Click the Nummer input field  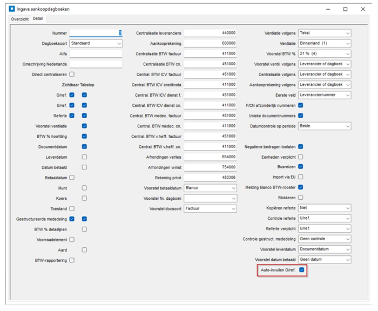(x=96, y=33)
